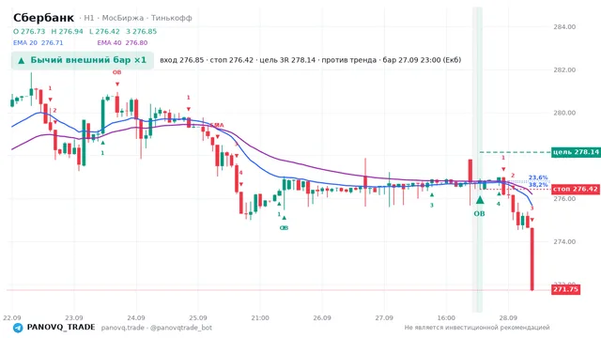
Task: Click the 21:00 time axis label
Action: (x=260, y=318)
